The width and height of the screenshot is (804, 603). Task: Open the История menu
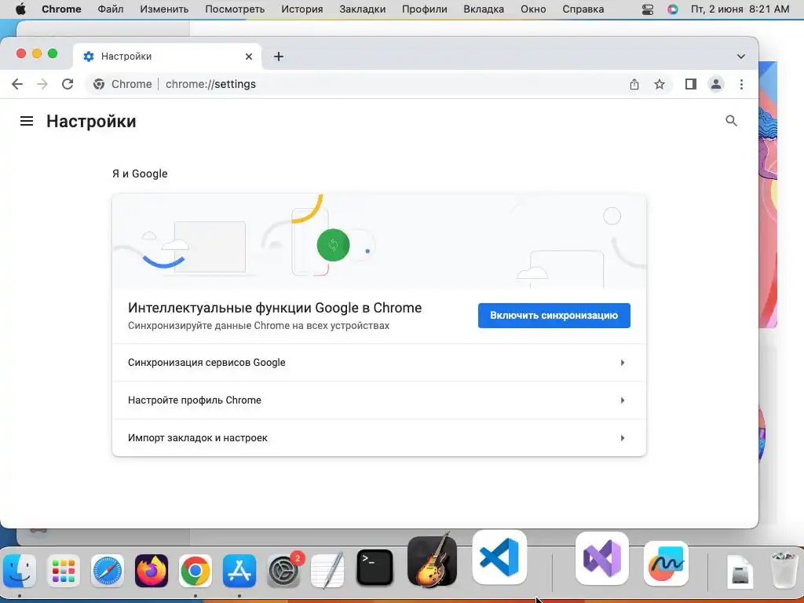click(x=302, y=9)
